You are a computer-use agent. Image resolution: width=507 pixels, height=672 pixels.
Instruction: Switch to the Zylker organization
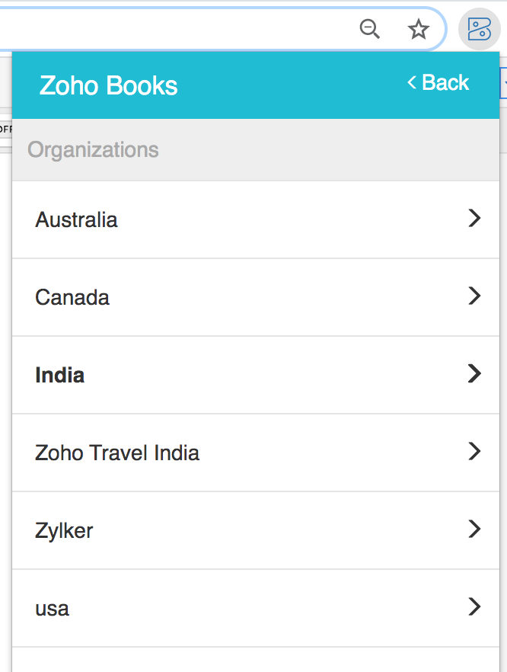pyautogui.click(x=64, y=530)
